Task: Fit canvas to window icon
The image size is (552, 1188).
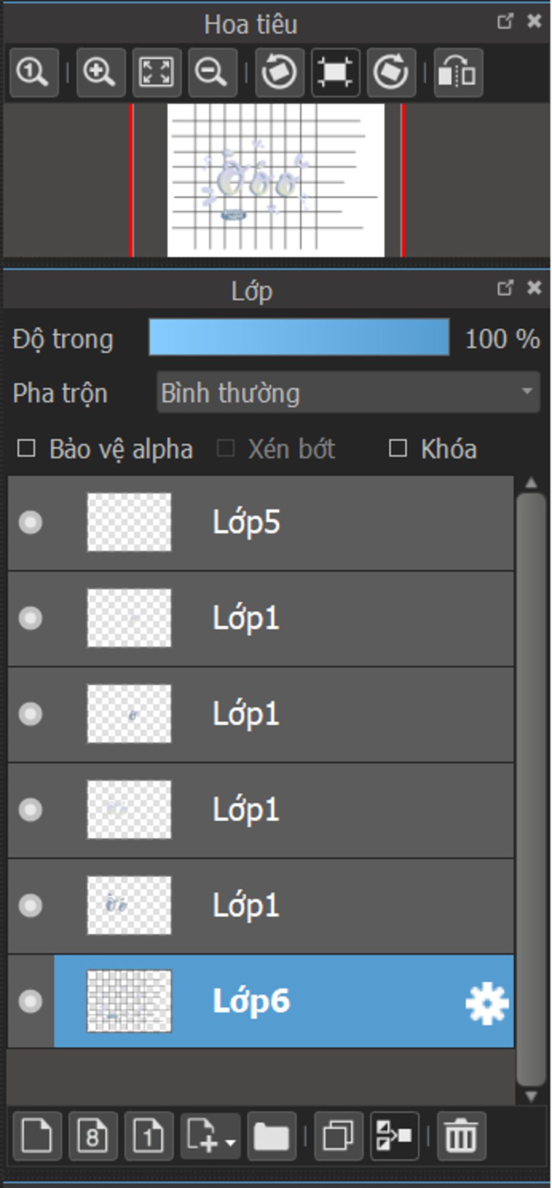Action: 156,72
